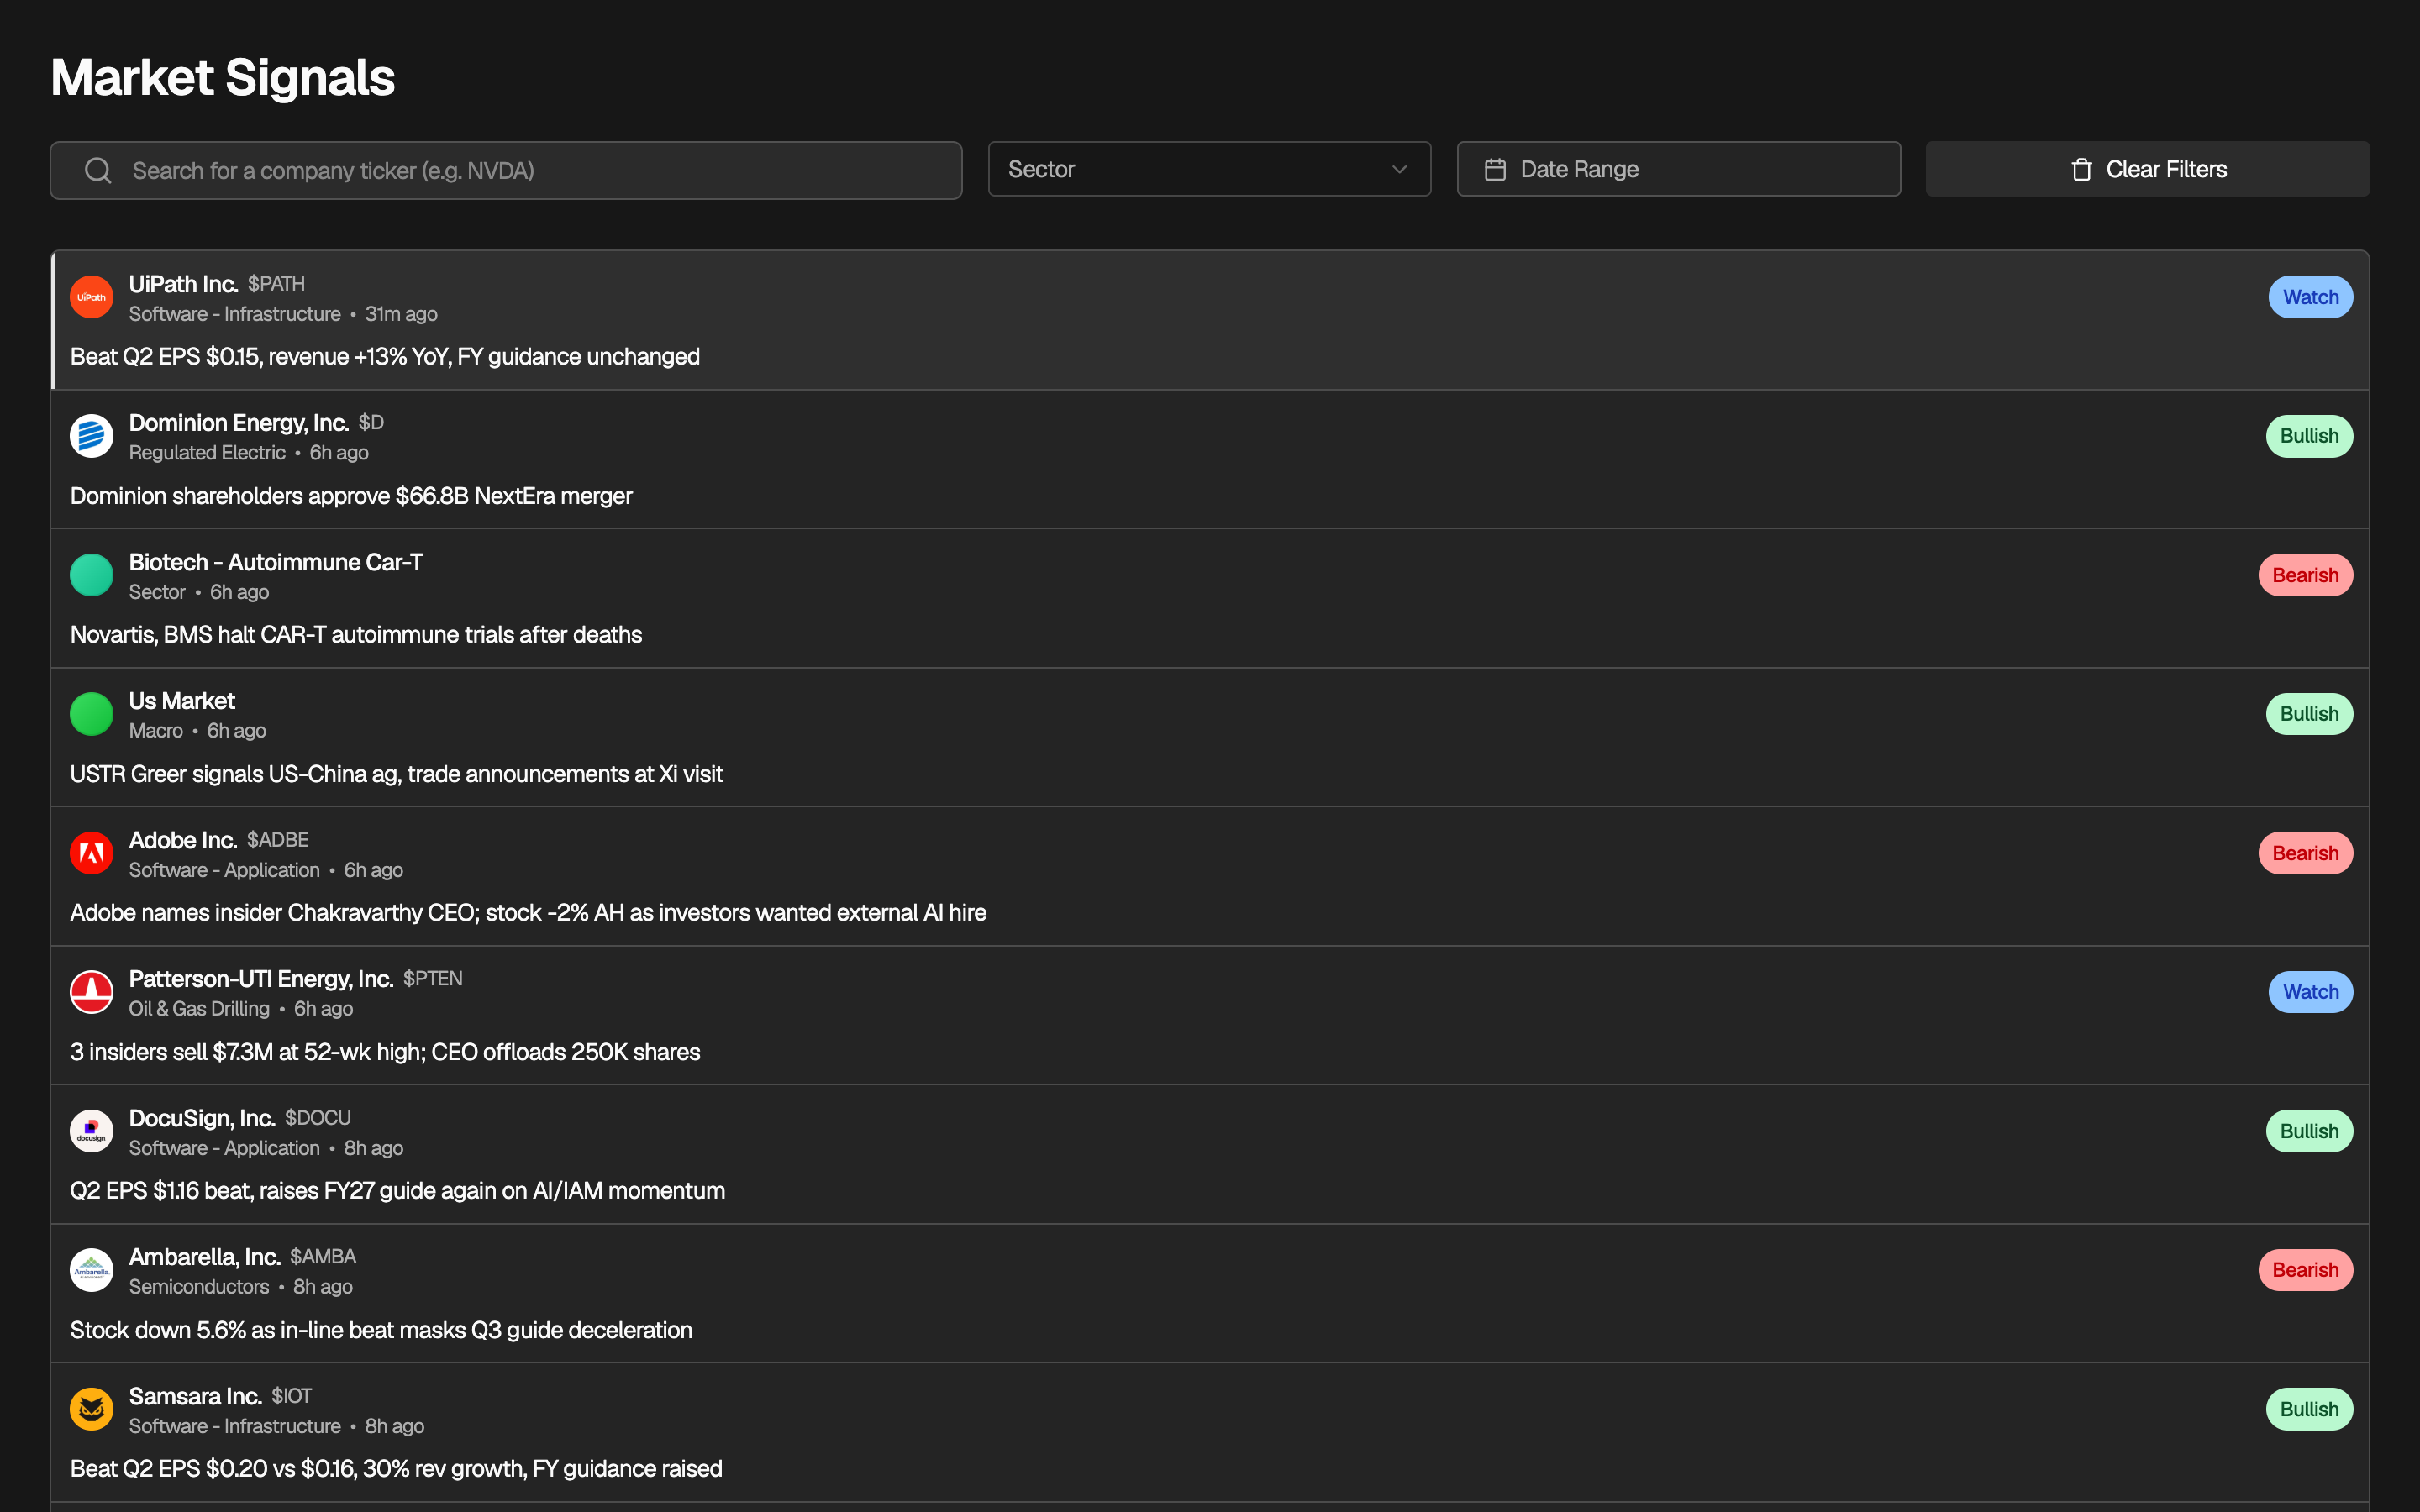Click 'Oil & Gas Drilling' sector label
The image size is (2420, 1512).
pyautogui.click(x=199, y=1009)
